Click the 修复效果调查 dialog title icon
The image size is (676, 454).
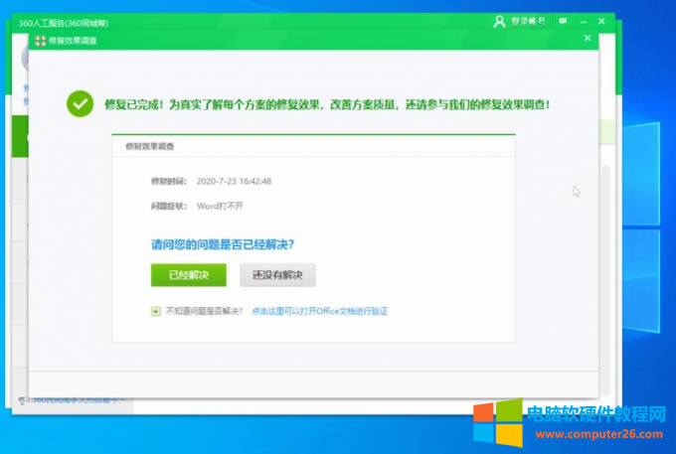point(40,40)
